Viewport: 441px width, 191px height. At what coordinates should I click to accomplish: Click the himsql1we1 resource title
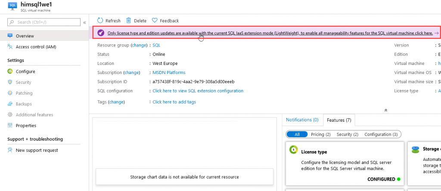[x=36, y=4]
